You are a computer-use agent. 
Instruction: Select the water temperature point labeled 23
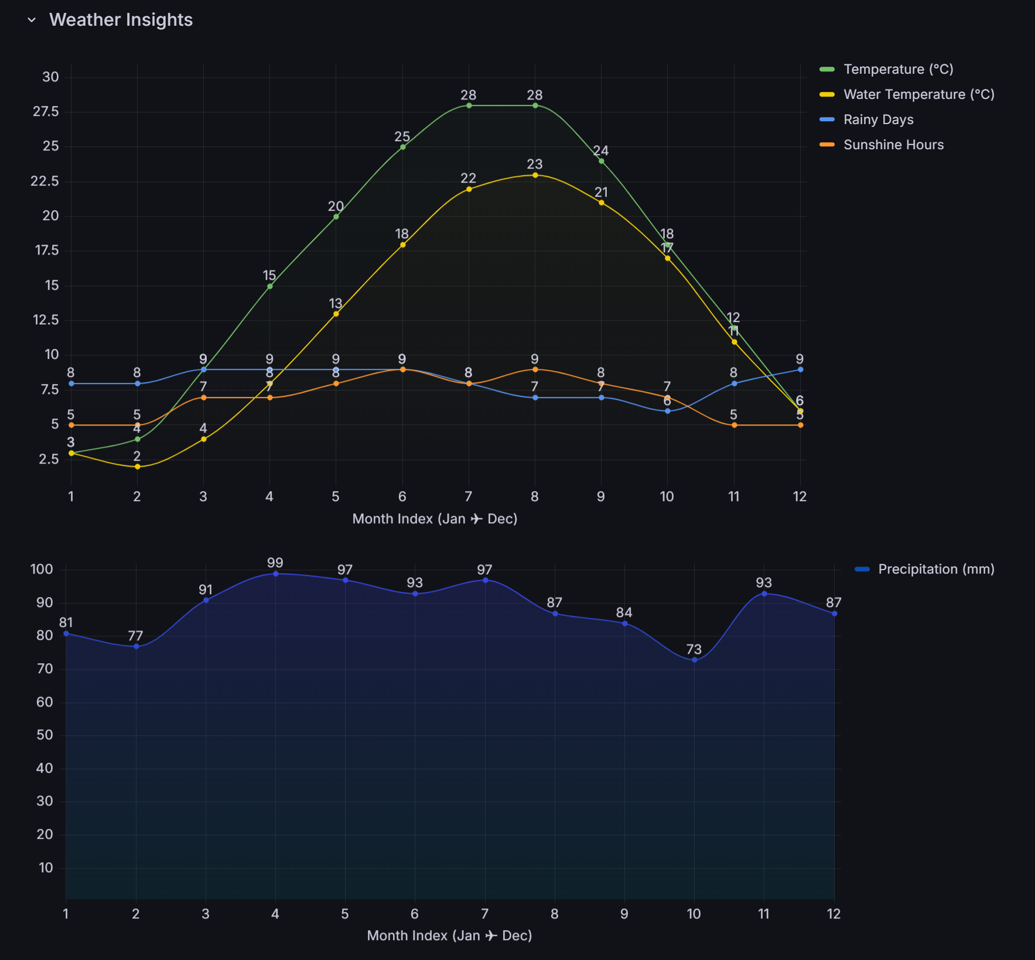click(535, 175)
